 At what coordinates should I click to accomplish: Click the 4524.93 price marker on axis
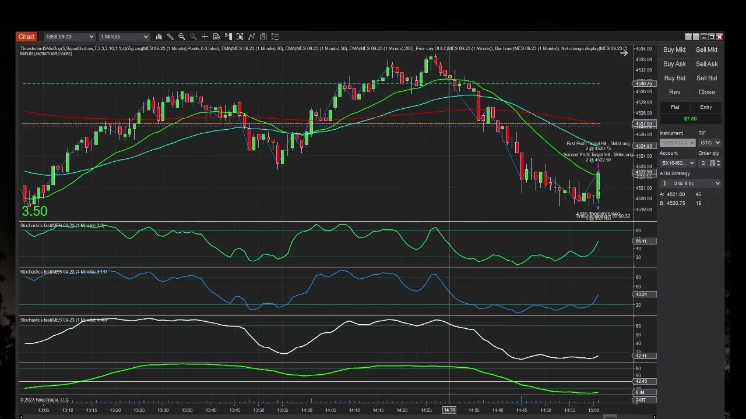643,146
